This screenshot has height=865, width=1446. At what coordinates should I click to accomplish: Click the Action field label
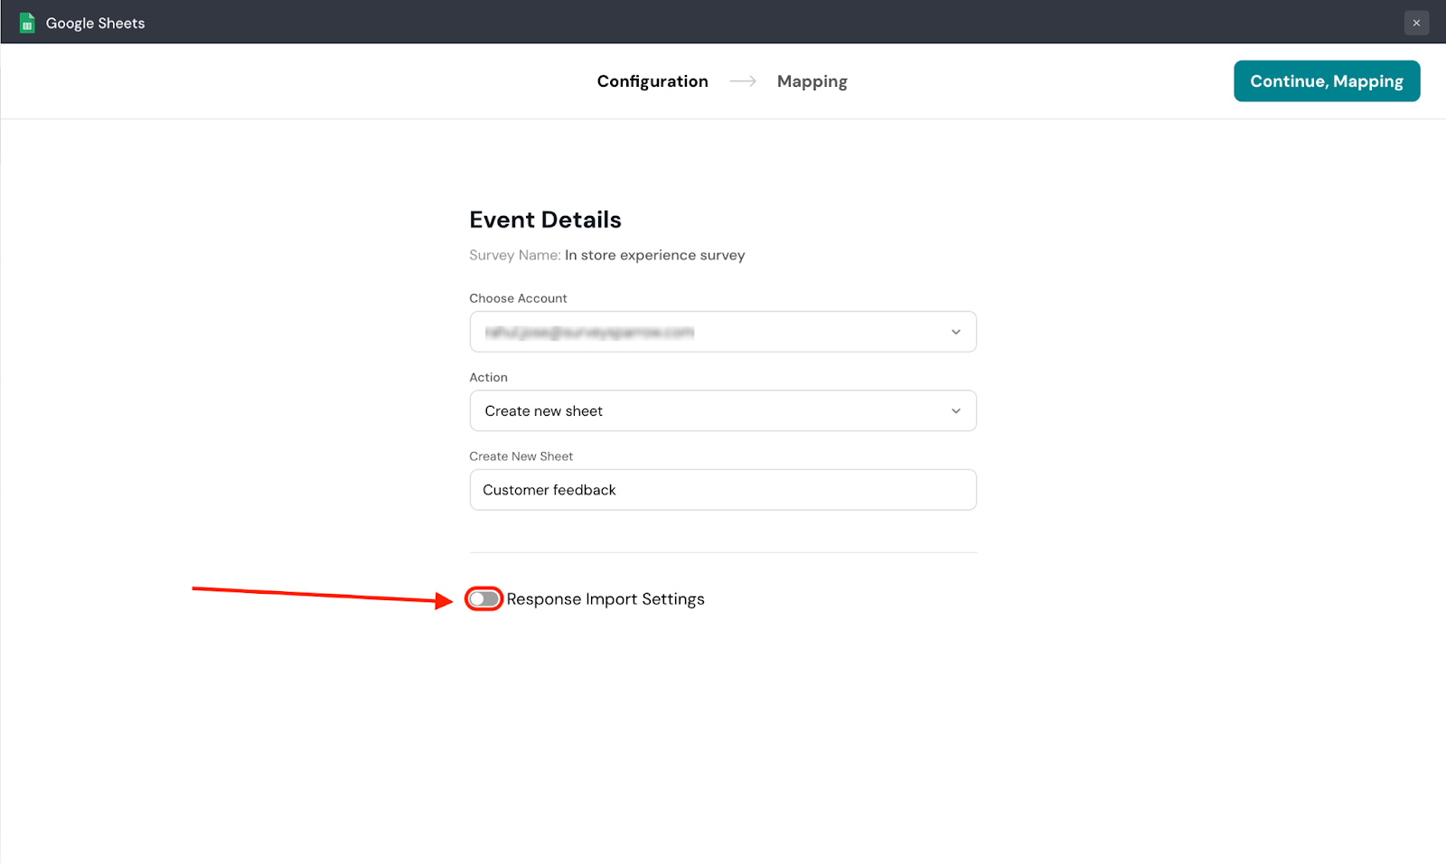(x=488, y=378)
